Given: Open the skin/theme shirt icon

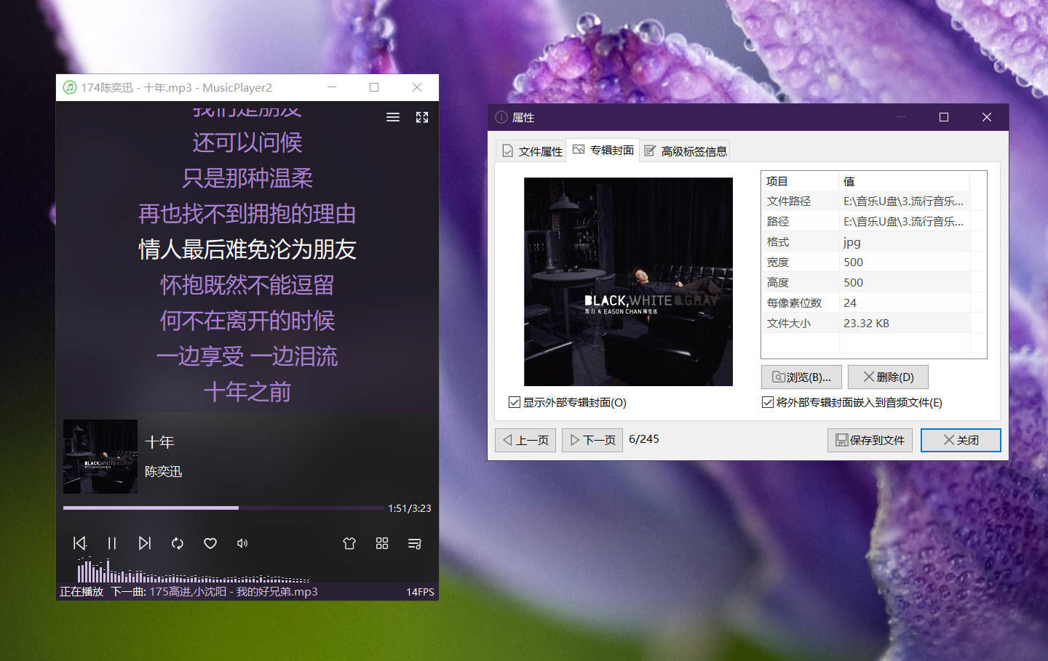Looking at the screenshot, I should pos(349,543).
